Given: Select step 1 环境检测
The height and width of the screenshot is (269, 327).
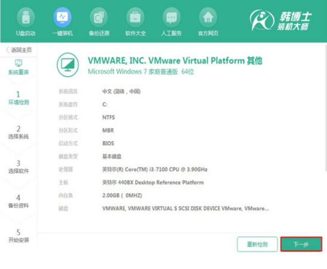Looking at the screenshot, I should click(18, 98).
